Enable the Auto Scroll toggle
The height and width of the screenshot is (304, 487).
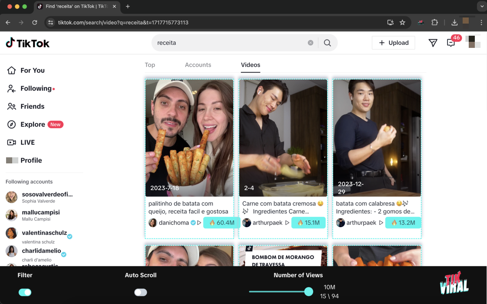pos(140,292)
